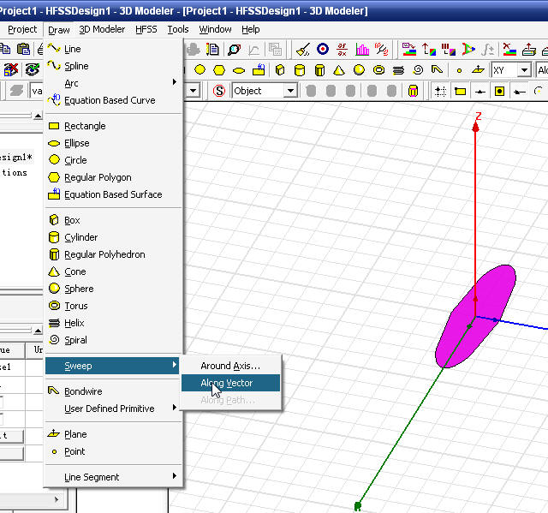548x513 pixels.
Task: Choose Along Vector in Sweep submenu
Action: click(x=230, y=383)
